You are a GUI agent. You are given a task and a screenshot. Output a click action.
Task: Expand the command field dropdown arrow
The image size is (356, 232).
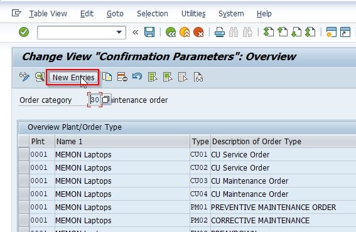click(119, 32)
